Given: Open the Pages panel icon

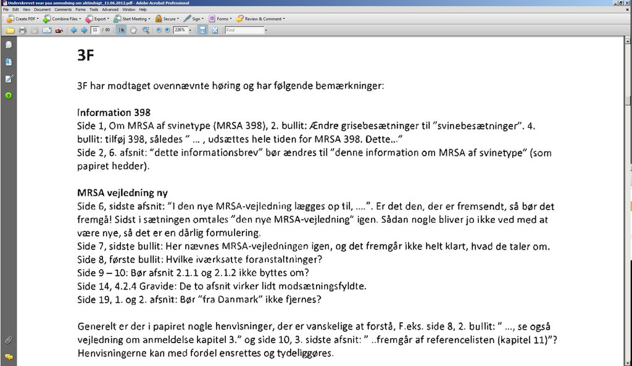Looking at the screenshot, I should pos(9,44).
